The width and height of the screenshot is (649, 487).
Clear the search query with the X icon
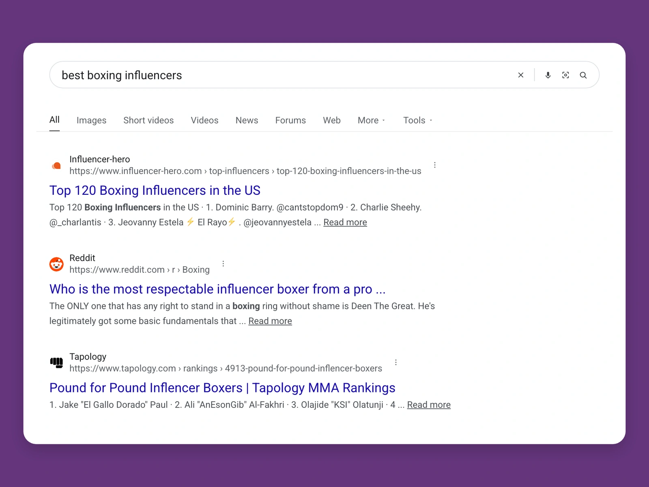521,75
